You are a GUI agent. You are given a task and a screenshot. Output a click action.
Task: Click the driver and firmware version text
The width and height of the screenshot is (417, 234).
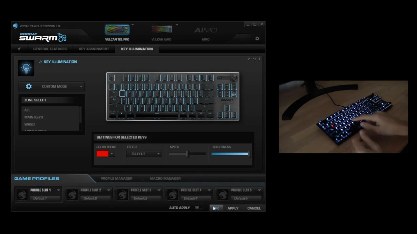pos(40,26)
